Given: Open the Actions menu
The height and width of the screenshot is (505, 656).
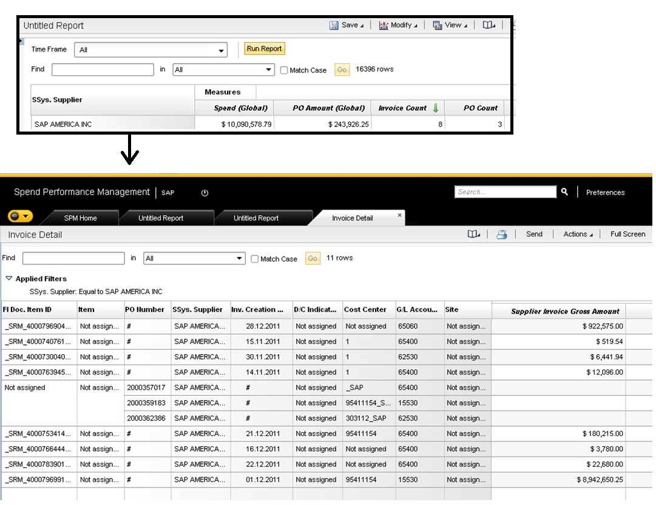Looking at the screenshot, I should [x=578, y=234].
